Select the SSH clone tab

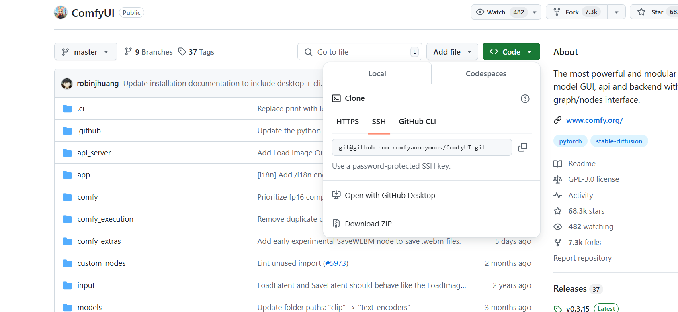point(379,122)
